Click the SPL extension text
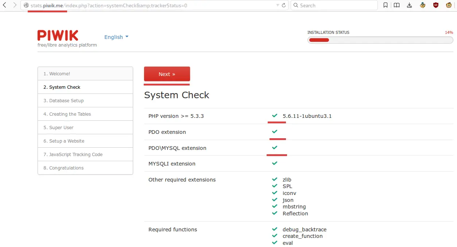This screenshot has width=457, height=247. pyautogui.click(x=287, y=186)
